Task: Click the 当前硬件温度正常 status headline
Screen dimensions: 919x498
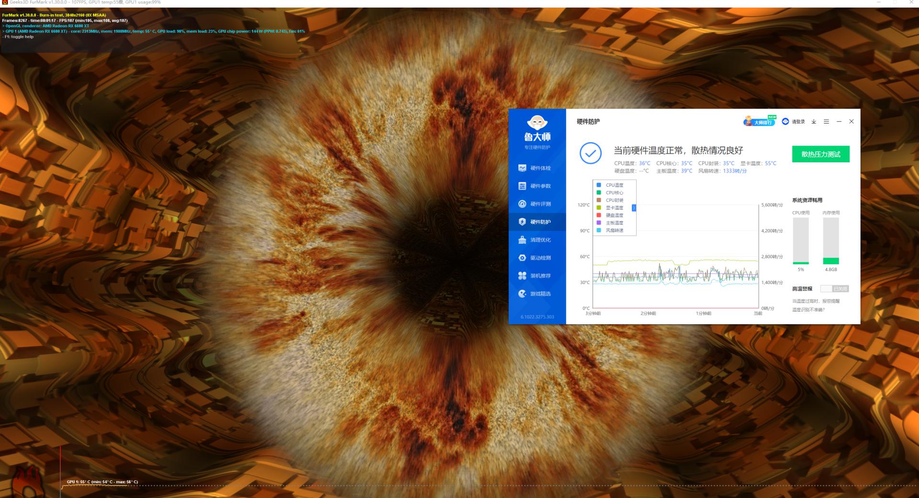Action: click(678, 150)
